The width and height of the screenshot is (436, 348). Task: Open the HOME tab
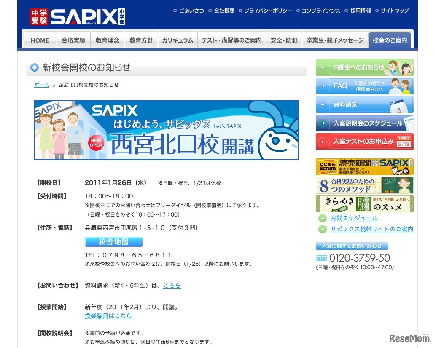pyautogui.click(x=40, y=40)
